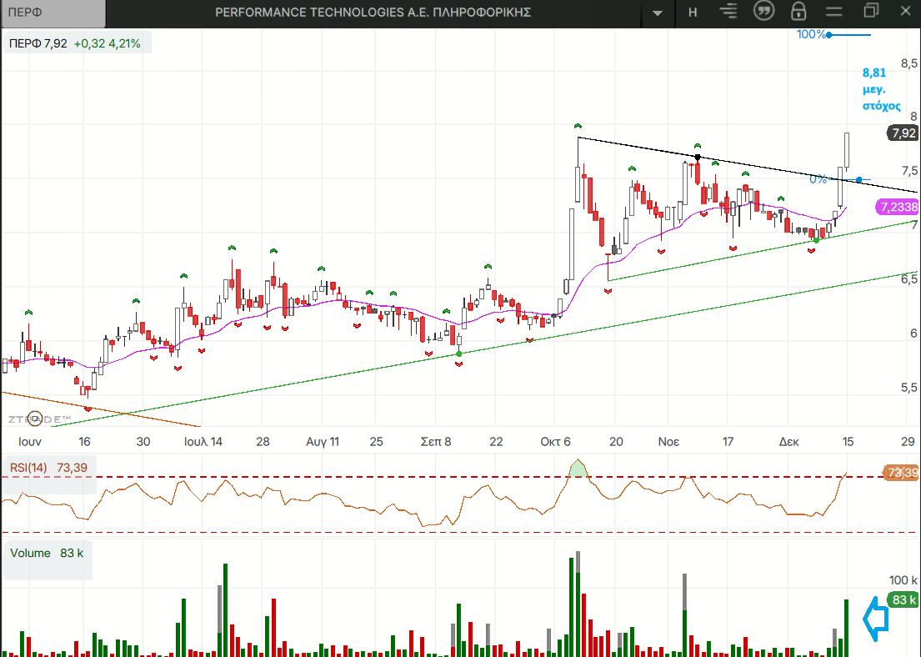The height and width of the screenshot is (657, 921).
Task: Click the blue left arrow on volume panel
Action: (874, 619)
